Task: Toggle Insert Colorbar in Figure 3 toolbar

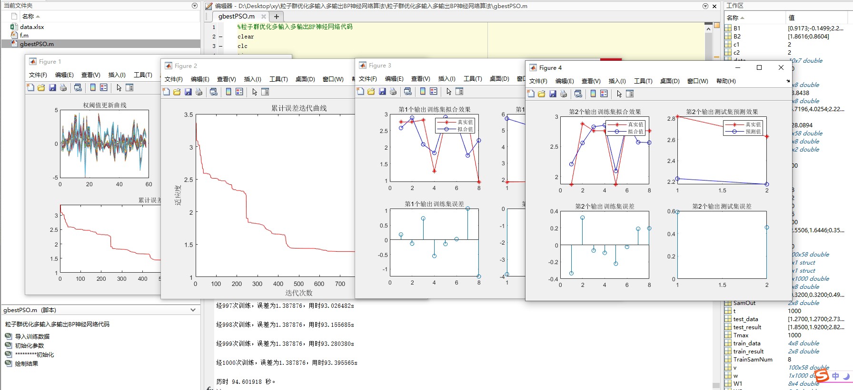Action: pyautogui.click(x=423, y=91)
